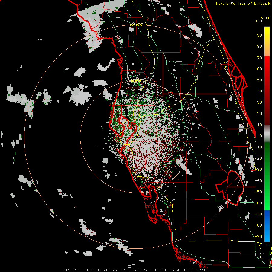Click the 50 NMI range ring label
Viewport: 272px width, 272px height.
pyautogui.click(x=136, y=81)
